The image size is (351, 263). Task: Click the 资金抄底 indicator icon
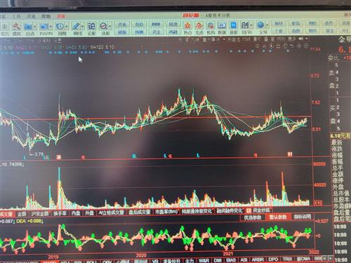[249, 210]
